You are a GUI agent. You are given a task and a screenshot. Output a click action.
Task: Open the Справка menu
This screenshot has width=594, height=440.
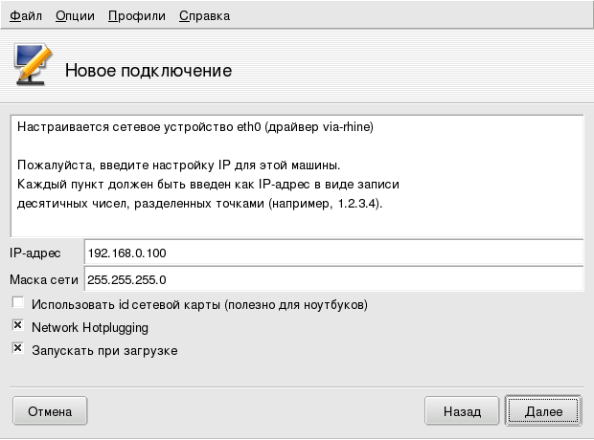204,16
